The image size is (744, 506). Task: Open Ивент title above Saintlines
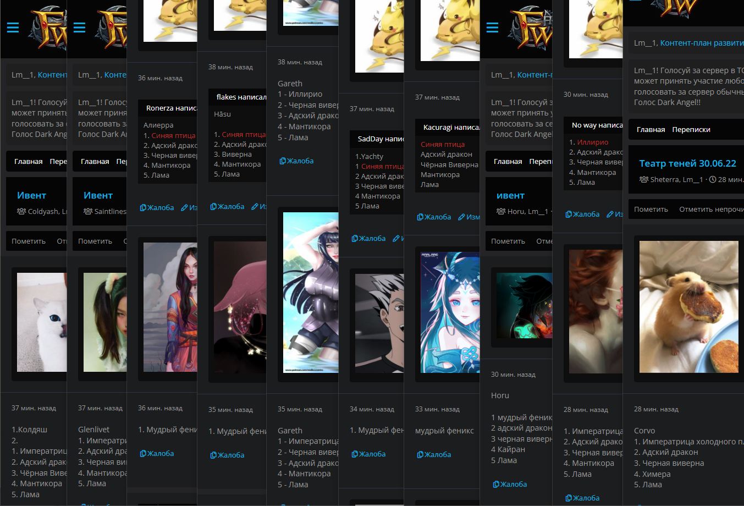tap(98, 195)
